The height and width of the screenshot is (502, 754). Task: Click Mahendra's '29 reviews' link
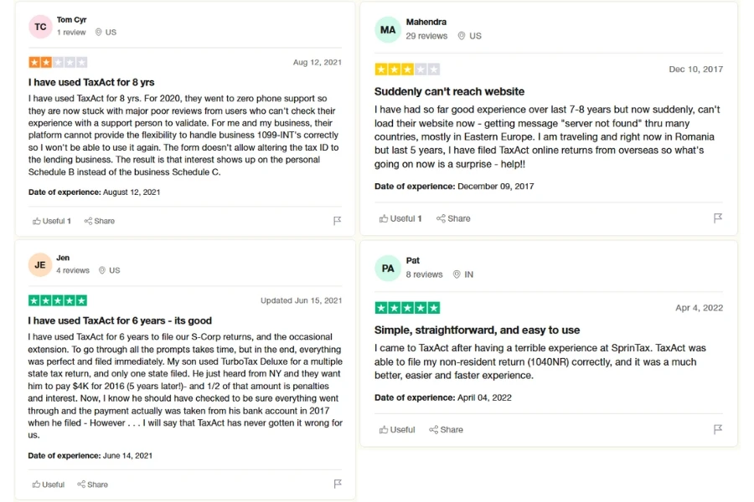point(426,36)
